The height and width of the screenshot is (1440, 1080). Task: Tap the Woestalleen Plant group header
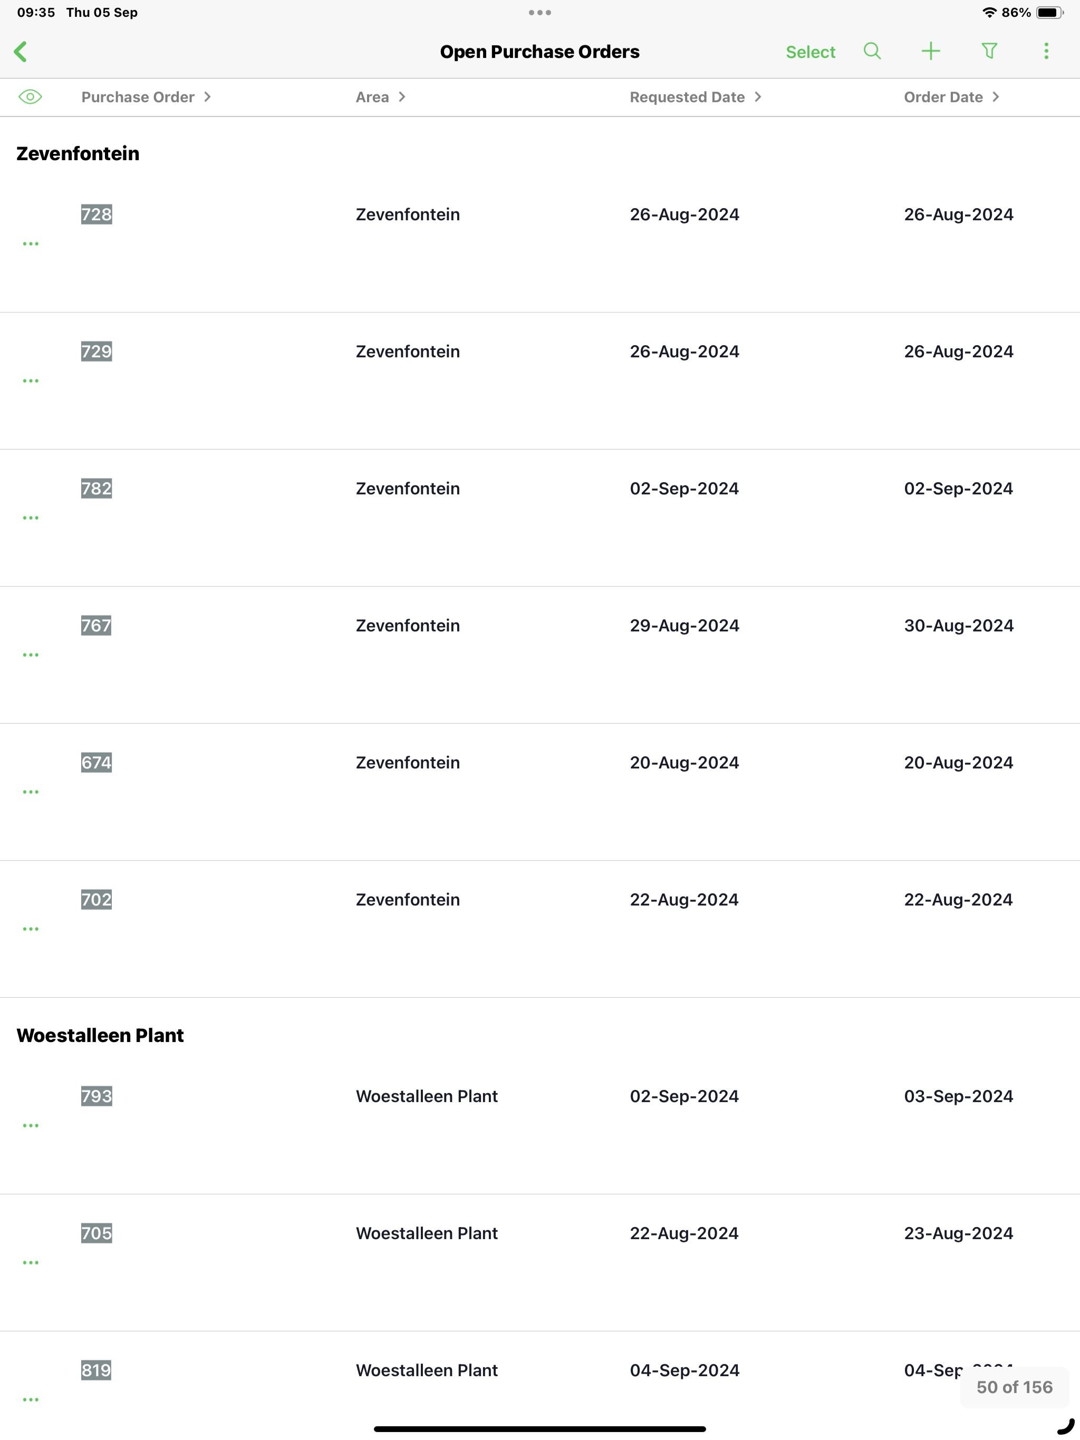tap(100, 1035)
